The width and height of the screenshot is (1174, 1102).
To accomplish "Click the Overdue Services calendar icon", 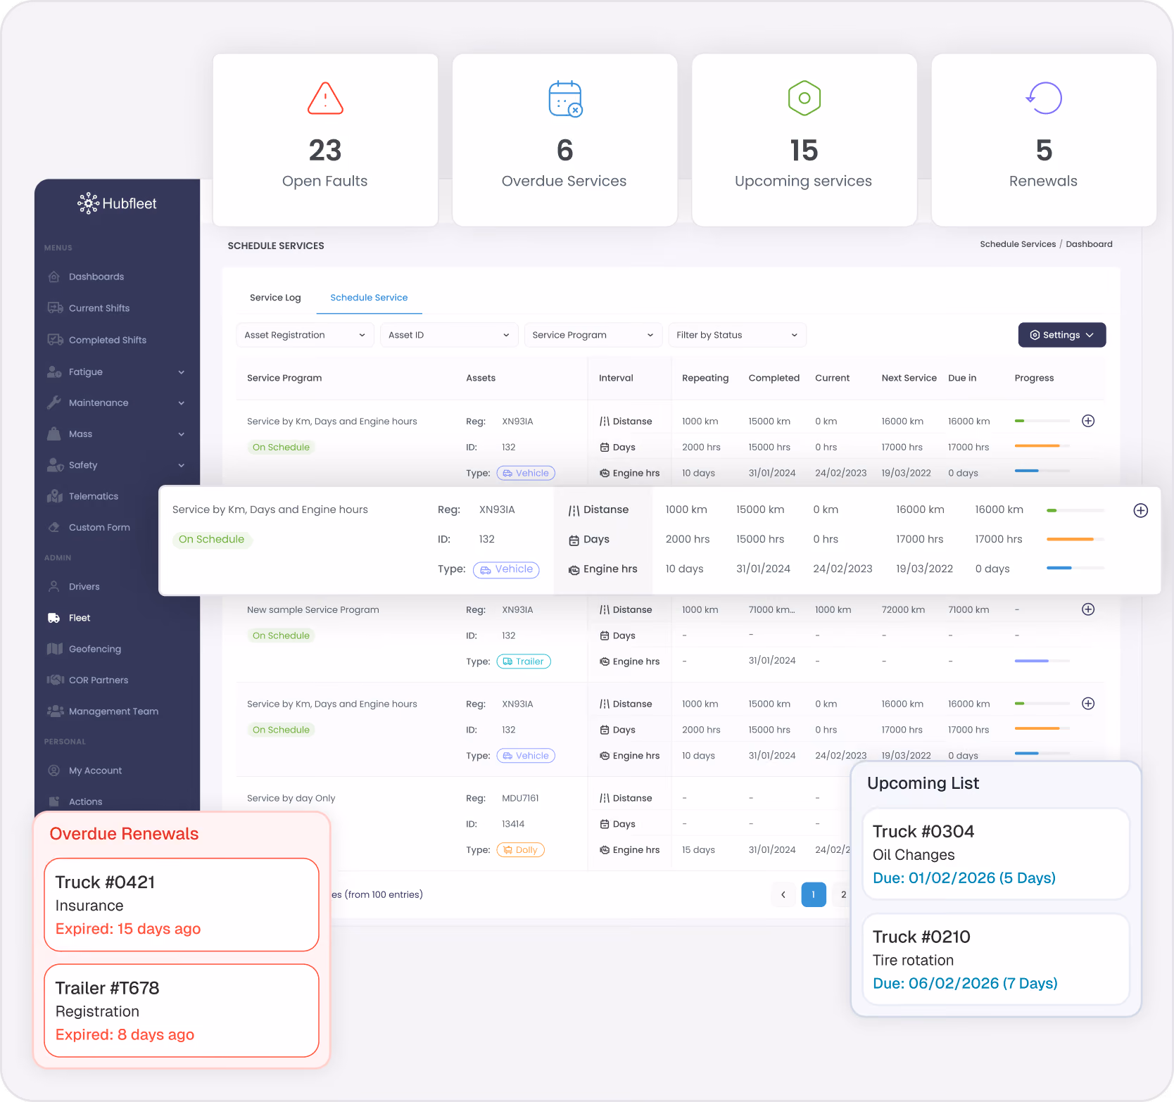I will (x=565, y=99).
